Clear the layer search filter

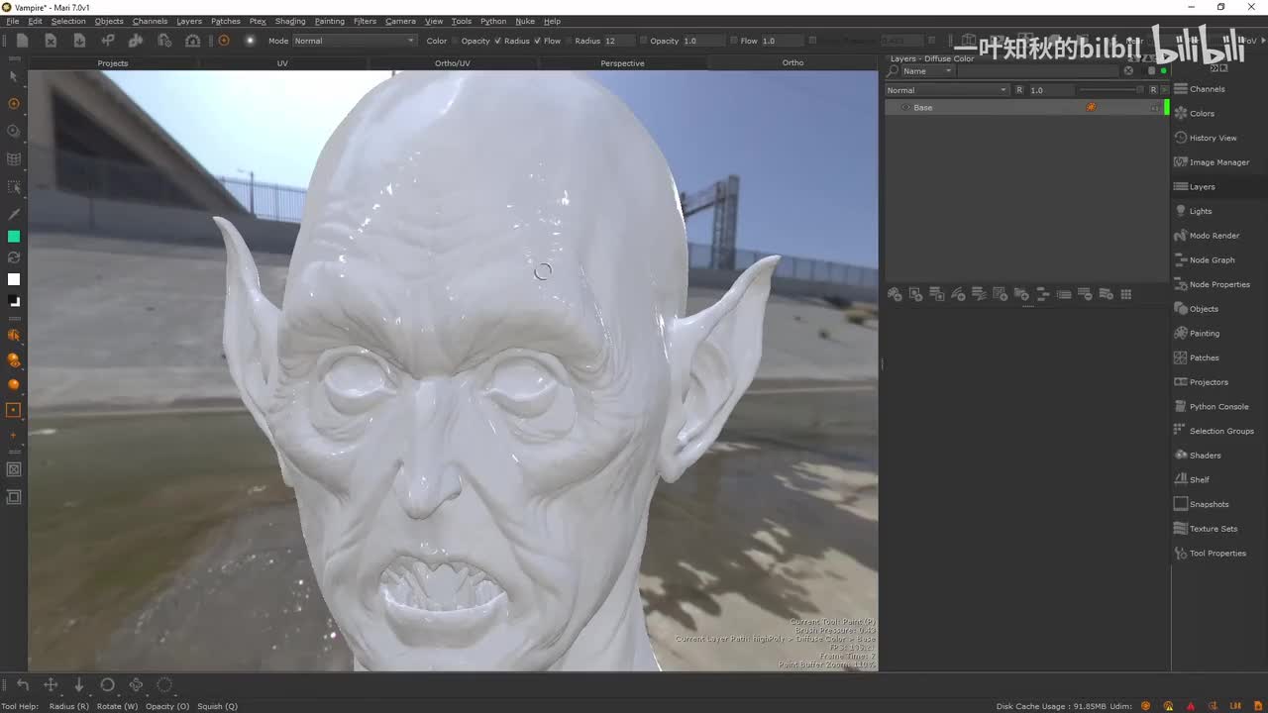click(x=1128, y=71)
